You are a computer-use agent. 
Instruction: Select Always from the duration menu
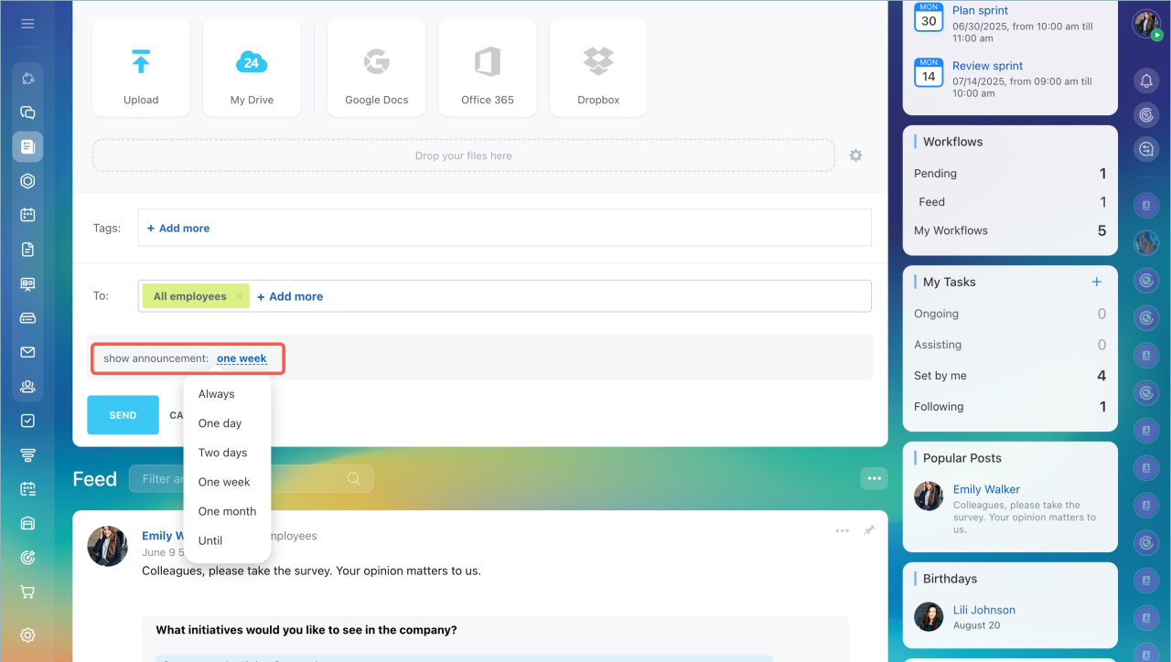[x=217, y=394]
